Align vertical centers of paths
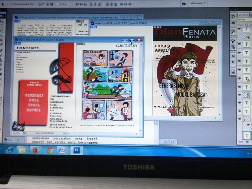 click(x=82, y=4)
